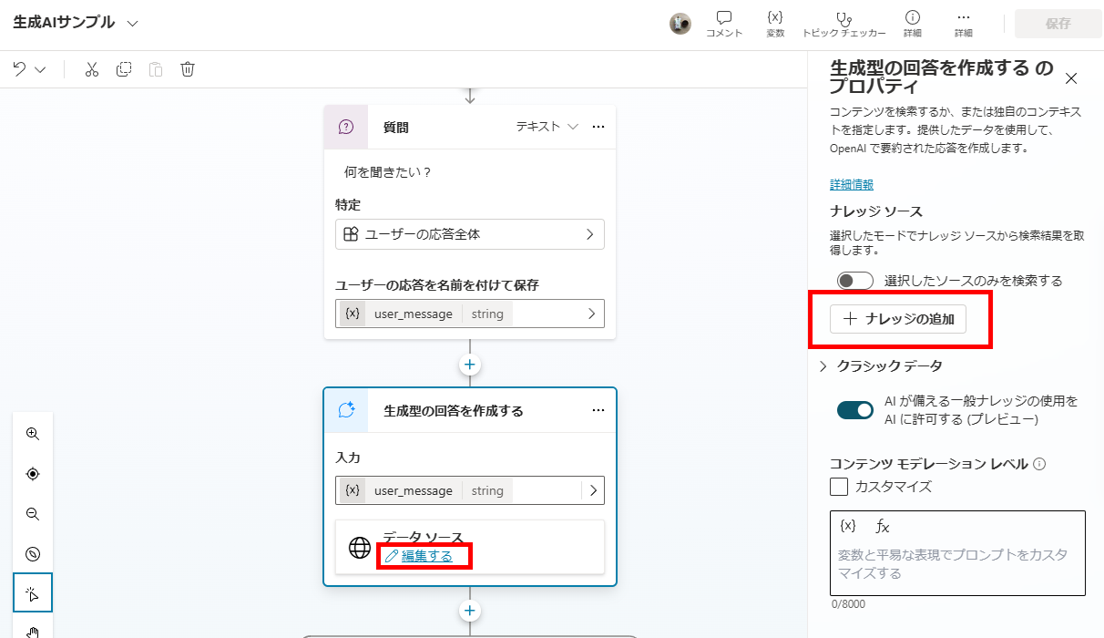Expand the クラシック データ section
The width and height of the screenshot is (1104, 638).
pos(823,366)
